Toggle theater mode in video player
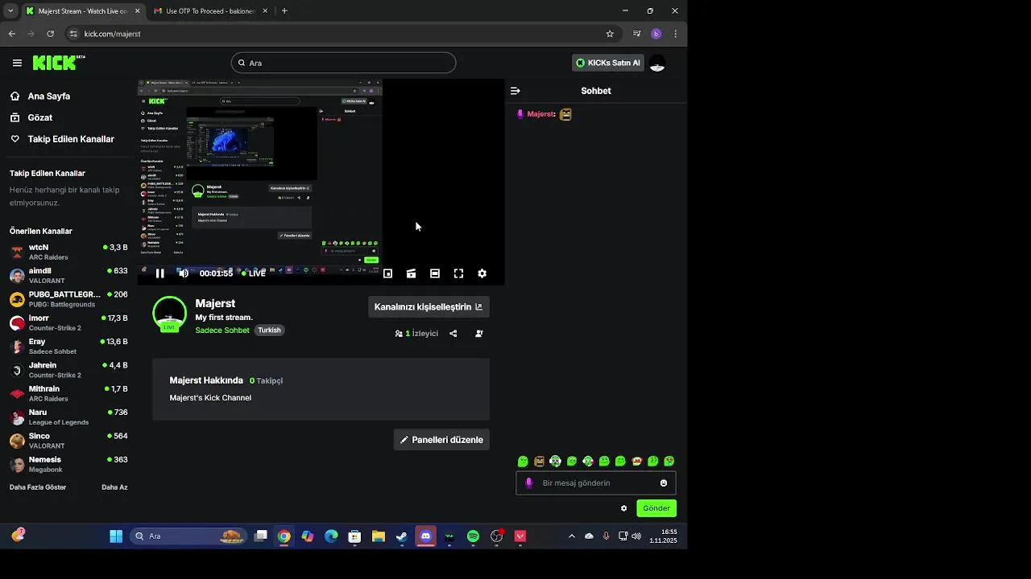The height and width of the screenshot is (579, 1031). (x=435, y=273)
